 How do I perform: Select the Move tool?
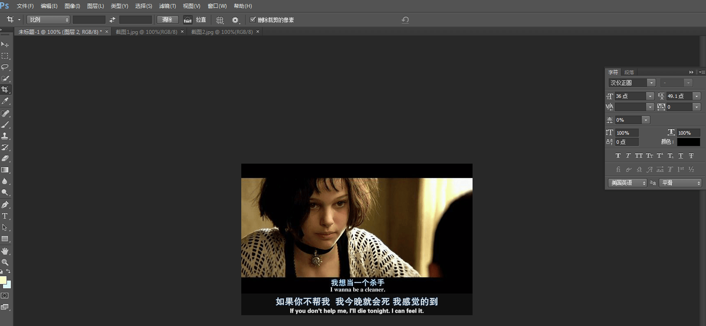pos(5,44)
